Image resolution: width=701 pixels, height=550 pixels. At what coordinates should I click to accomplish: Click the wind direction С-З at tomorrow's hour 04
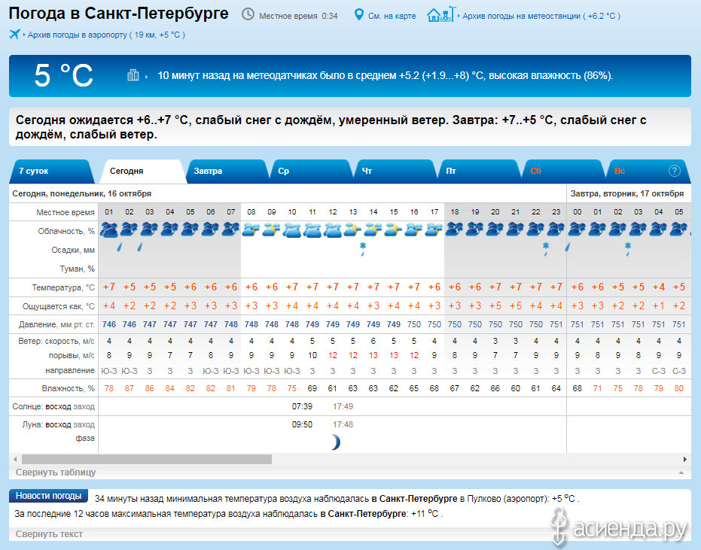[659, 371]
